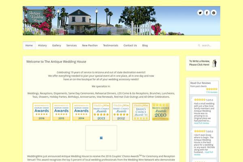Click the Read Our Reviews heading
The image size is (243, 162).
tap(200, 83)
